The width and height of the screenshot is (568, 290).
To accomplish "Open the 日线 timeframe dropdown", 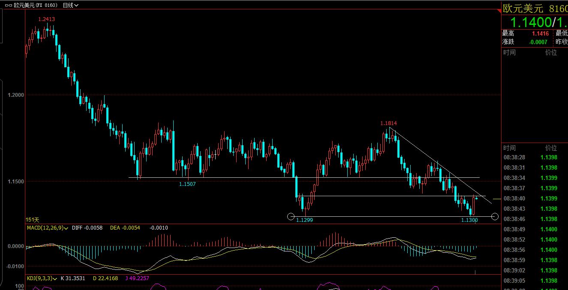I will tap(70, 6).
